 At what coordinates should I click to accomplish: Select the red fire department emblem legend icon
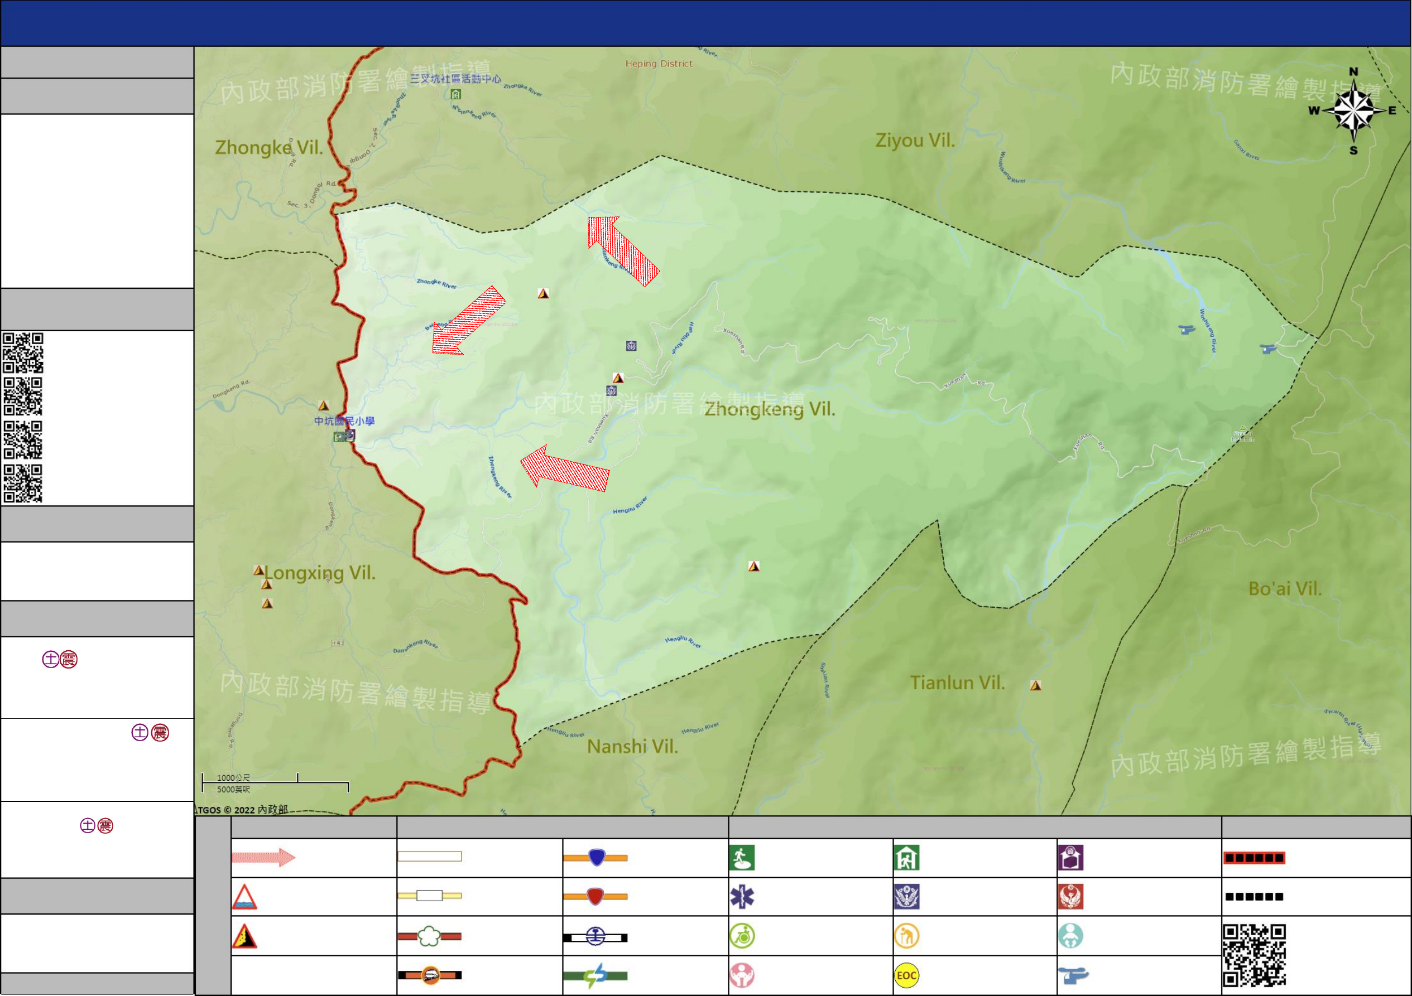tap(1070, 897)
